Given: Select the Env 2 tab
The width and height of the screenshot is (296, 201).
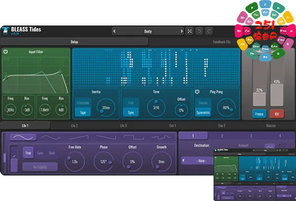Looking at the screenshot, I should click(222, 126).
